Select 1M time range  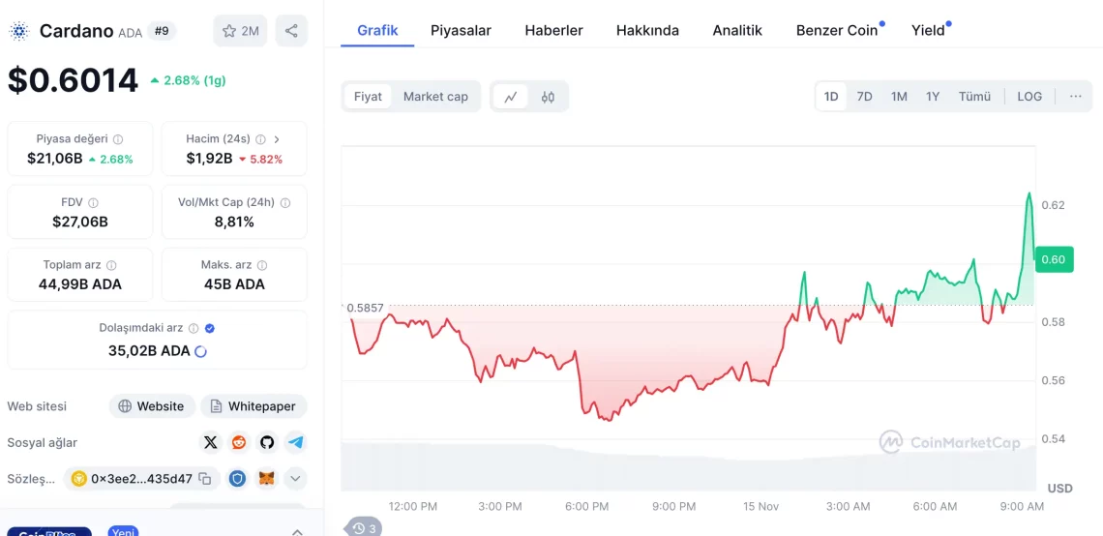899,97
